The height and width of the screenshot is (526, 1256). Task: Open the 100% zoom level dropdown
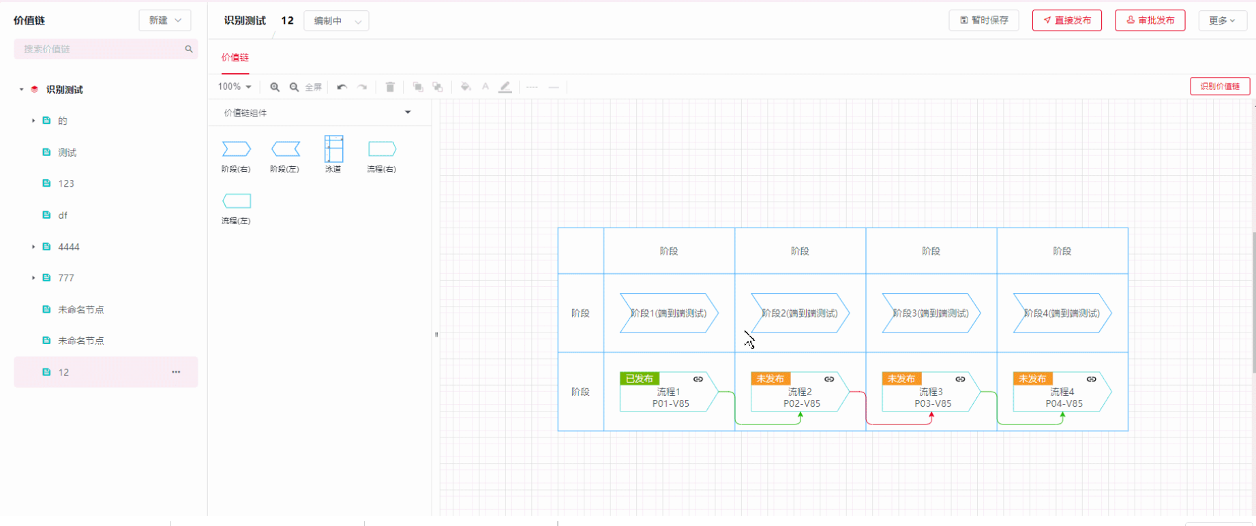235,87
